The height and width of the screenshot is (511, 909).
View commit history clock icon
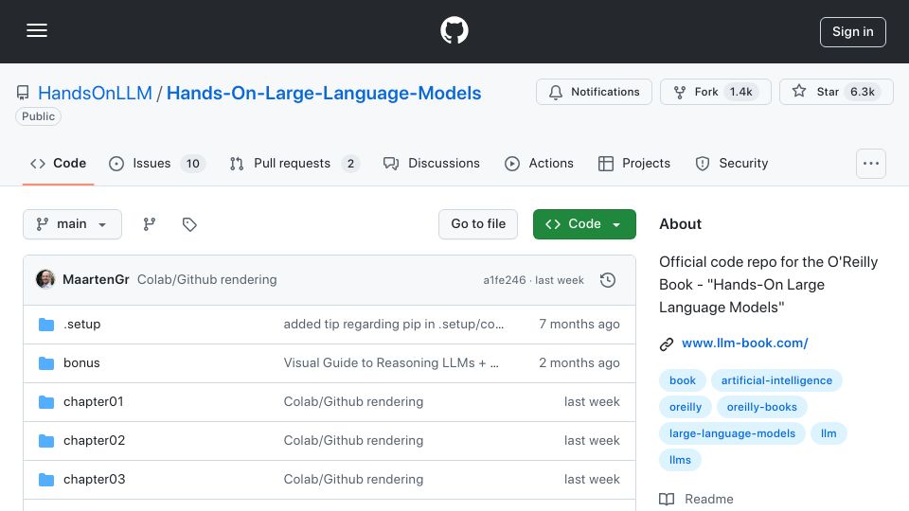point(608,280)
